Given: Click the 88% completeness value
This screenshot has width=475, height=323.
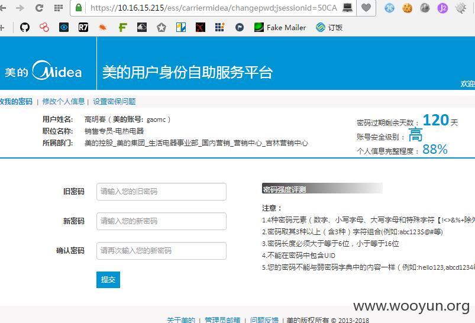Looking at the screenshot, I should (x=435, y=150).
